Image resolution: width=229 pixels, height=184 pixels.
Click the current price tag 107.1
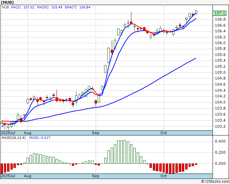click(220, 13)
